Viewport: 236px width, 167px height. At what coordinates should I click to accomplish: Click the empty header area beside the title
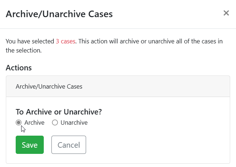164,14
